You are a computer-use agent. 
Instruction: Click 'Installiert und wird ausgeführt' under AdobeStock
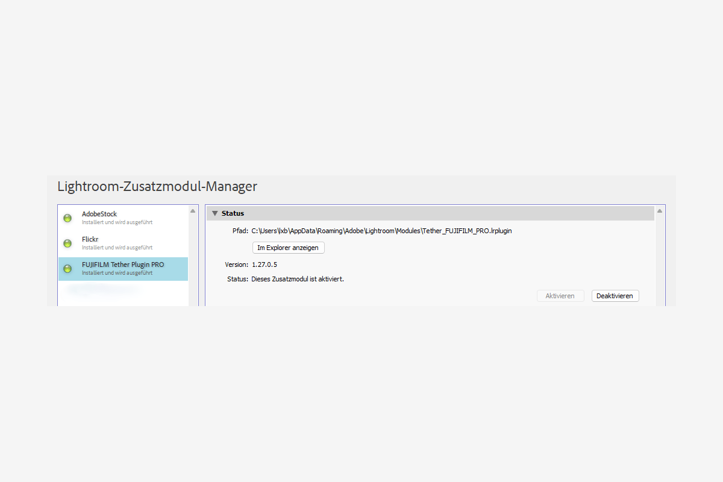117,222
